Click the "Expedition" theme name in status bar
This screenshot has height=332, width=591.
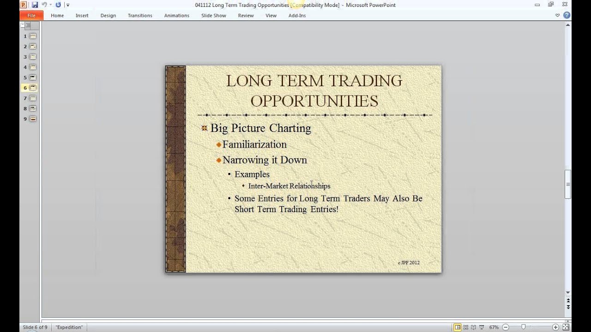69,327
